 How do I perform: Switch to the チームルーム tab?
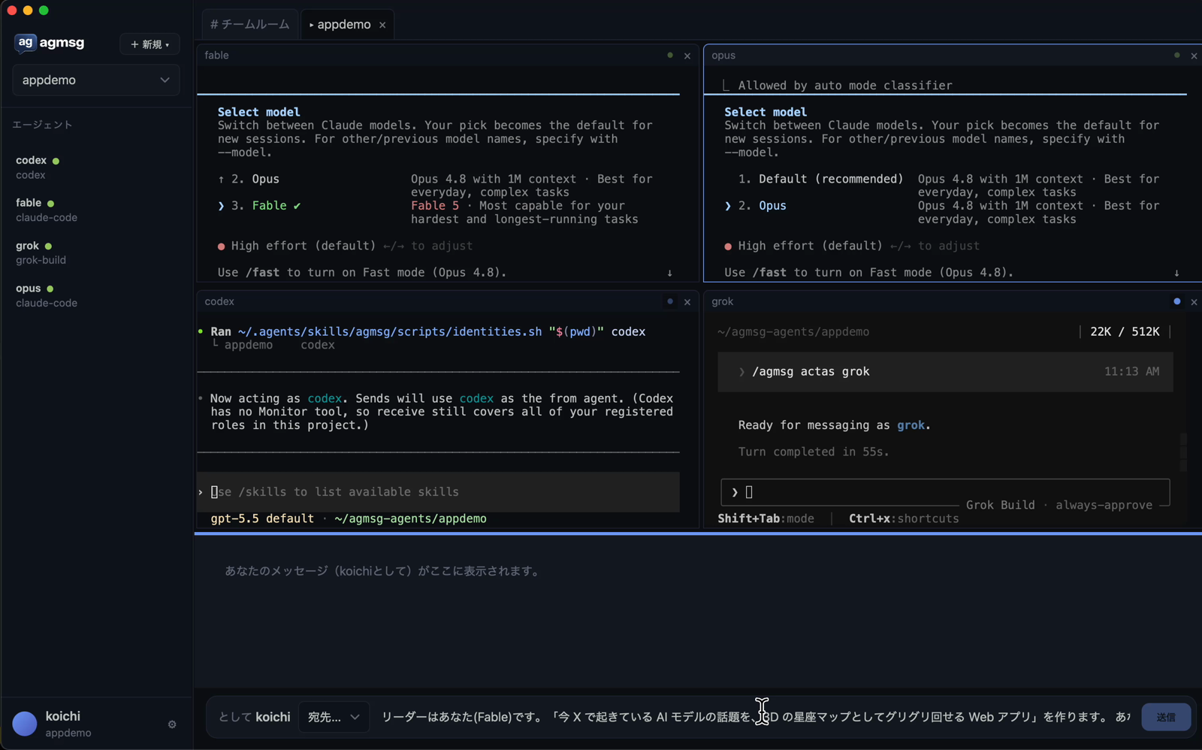pos(249,25)
